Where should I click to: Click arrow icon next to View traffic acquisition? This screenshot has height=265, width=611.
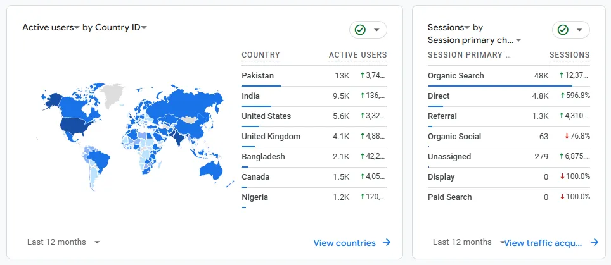[x=594, y=242]
